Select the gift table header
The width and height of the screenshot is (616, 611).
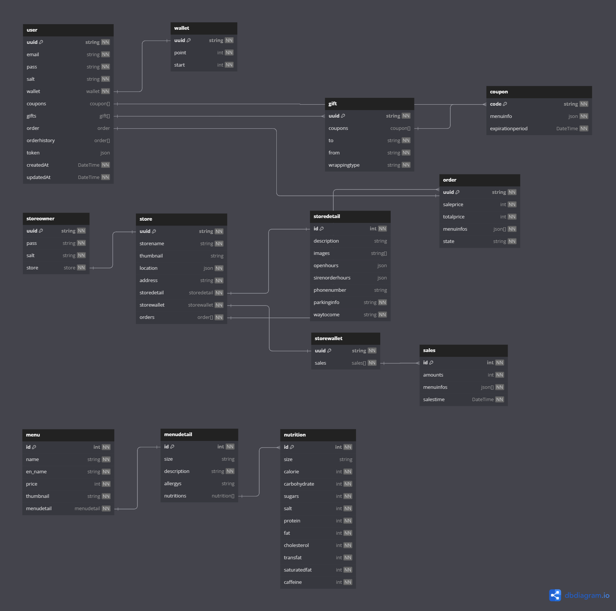369,104
